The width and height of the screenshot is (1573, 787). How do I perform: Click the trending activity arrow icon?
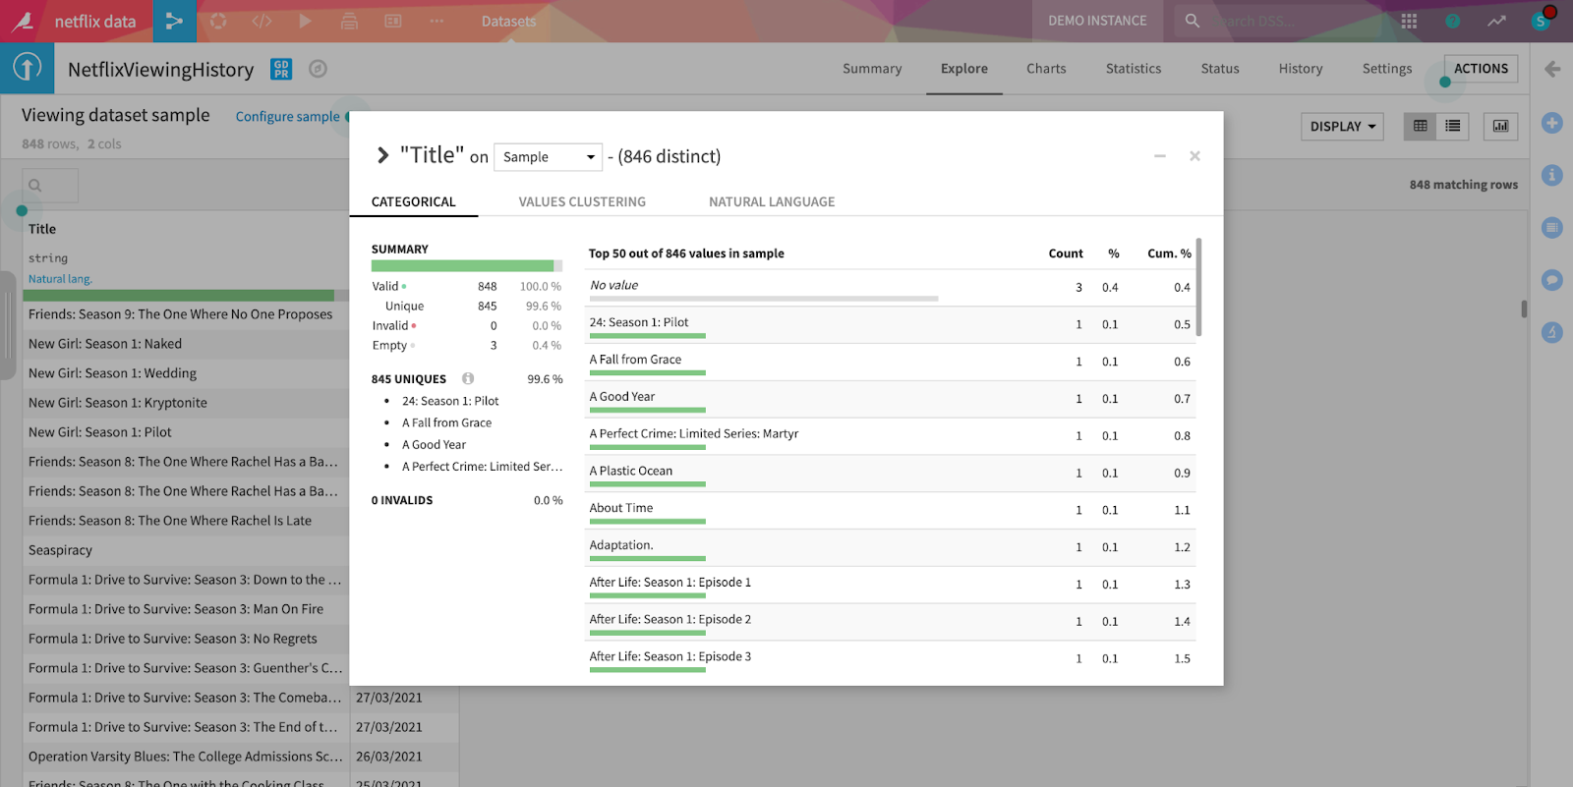pos(1496,21)
